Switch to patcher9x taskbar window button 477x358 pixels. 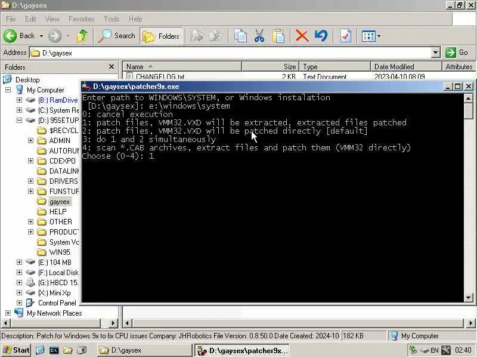coord(242,350)
